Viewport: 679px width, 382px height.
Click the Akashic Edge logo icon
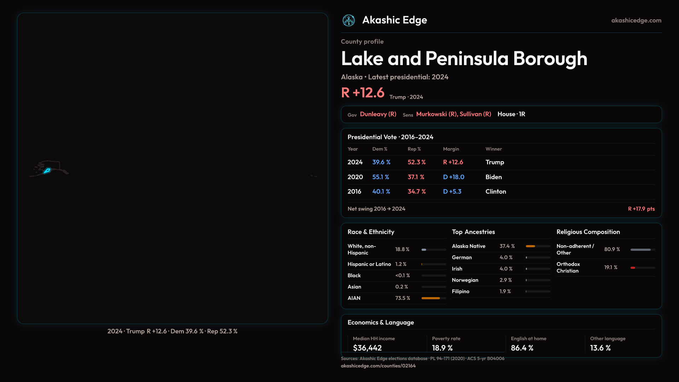click(x=349, y=20)
